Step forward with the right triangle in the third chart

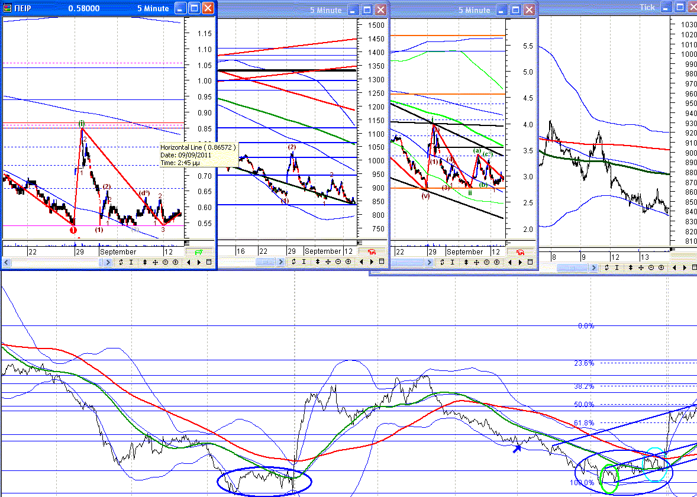[520, 262]
